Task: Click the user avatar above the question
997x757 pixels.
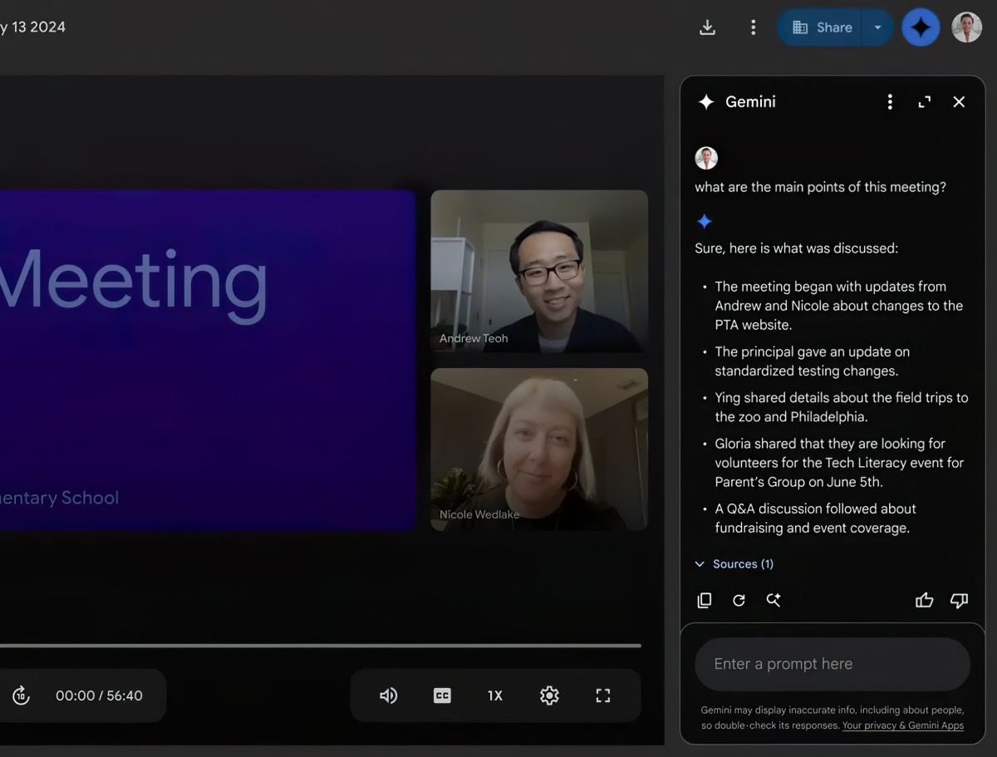Action: tap(706, 158)
